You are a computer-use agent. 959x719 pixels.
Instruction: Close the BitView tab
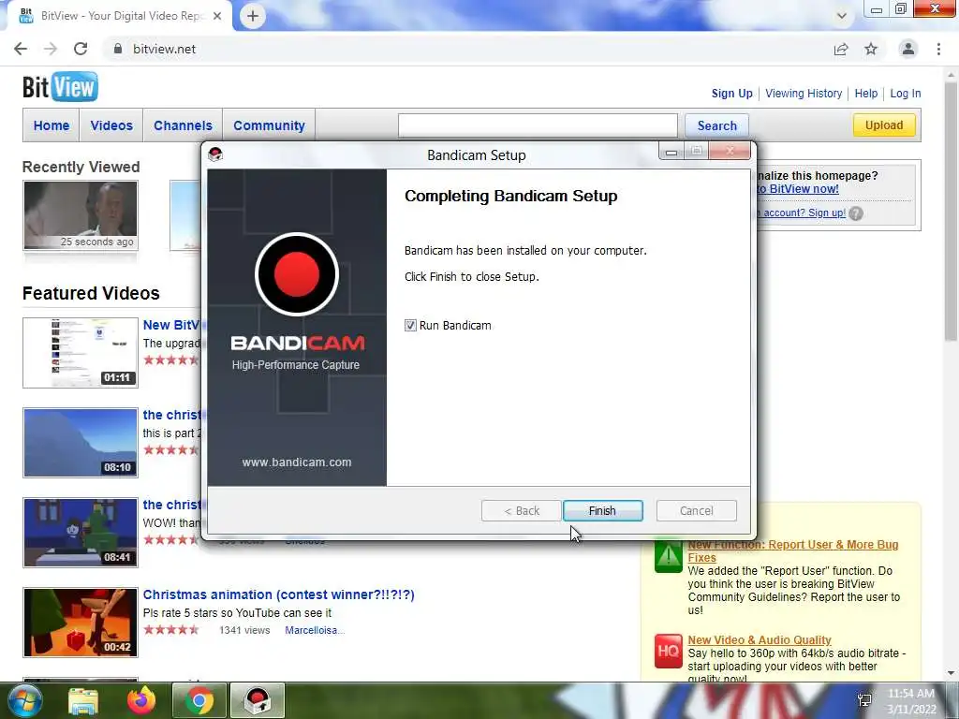(x=217, y=16)
